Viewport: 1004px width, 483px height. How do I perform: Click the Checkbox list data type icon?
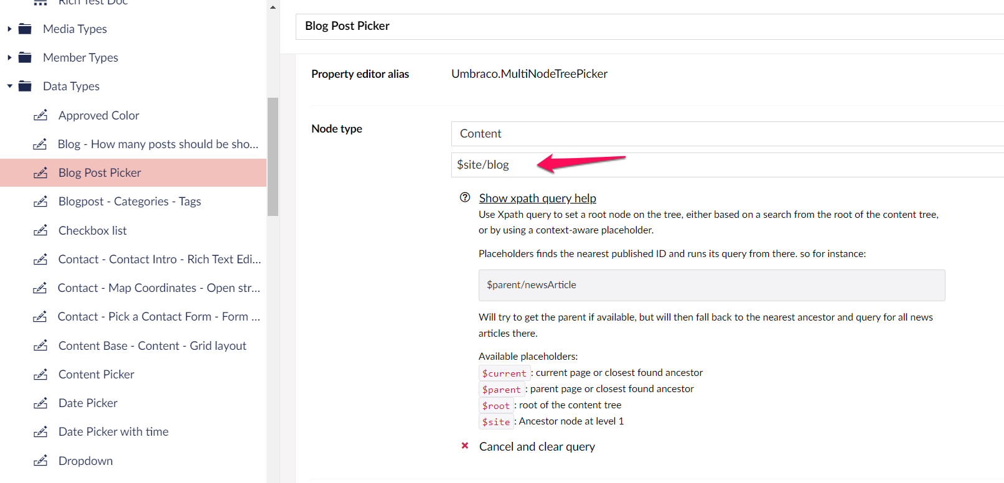pyautogui.click(x=40, y=231)
